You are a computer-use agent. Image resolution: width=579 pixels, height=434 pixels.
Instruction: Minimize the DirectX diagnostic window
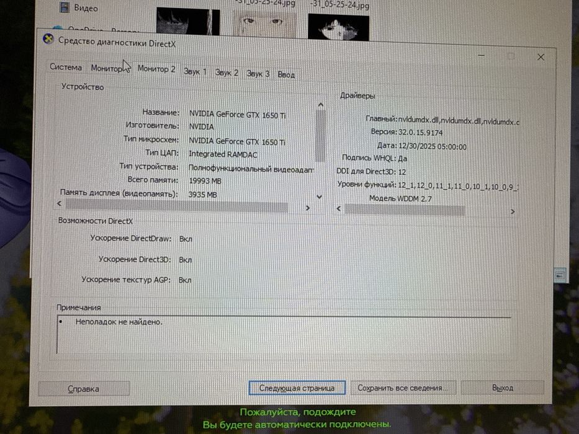(481, 55)
